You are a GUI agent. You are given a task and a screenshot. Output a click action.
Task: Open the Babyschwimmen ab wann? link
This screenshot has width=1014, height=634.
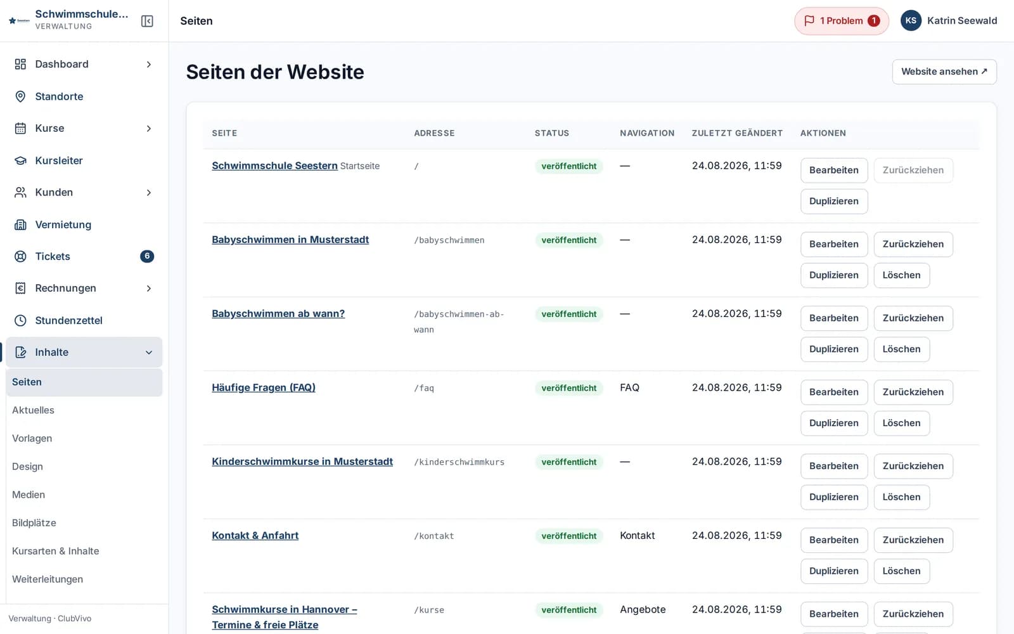tap(278, 314)
